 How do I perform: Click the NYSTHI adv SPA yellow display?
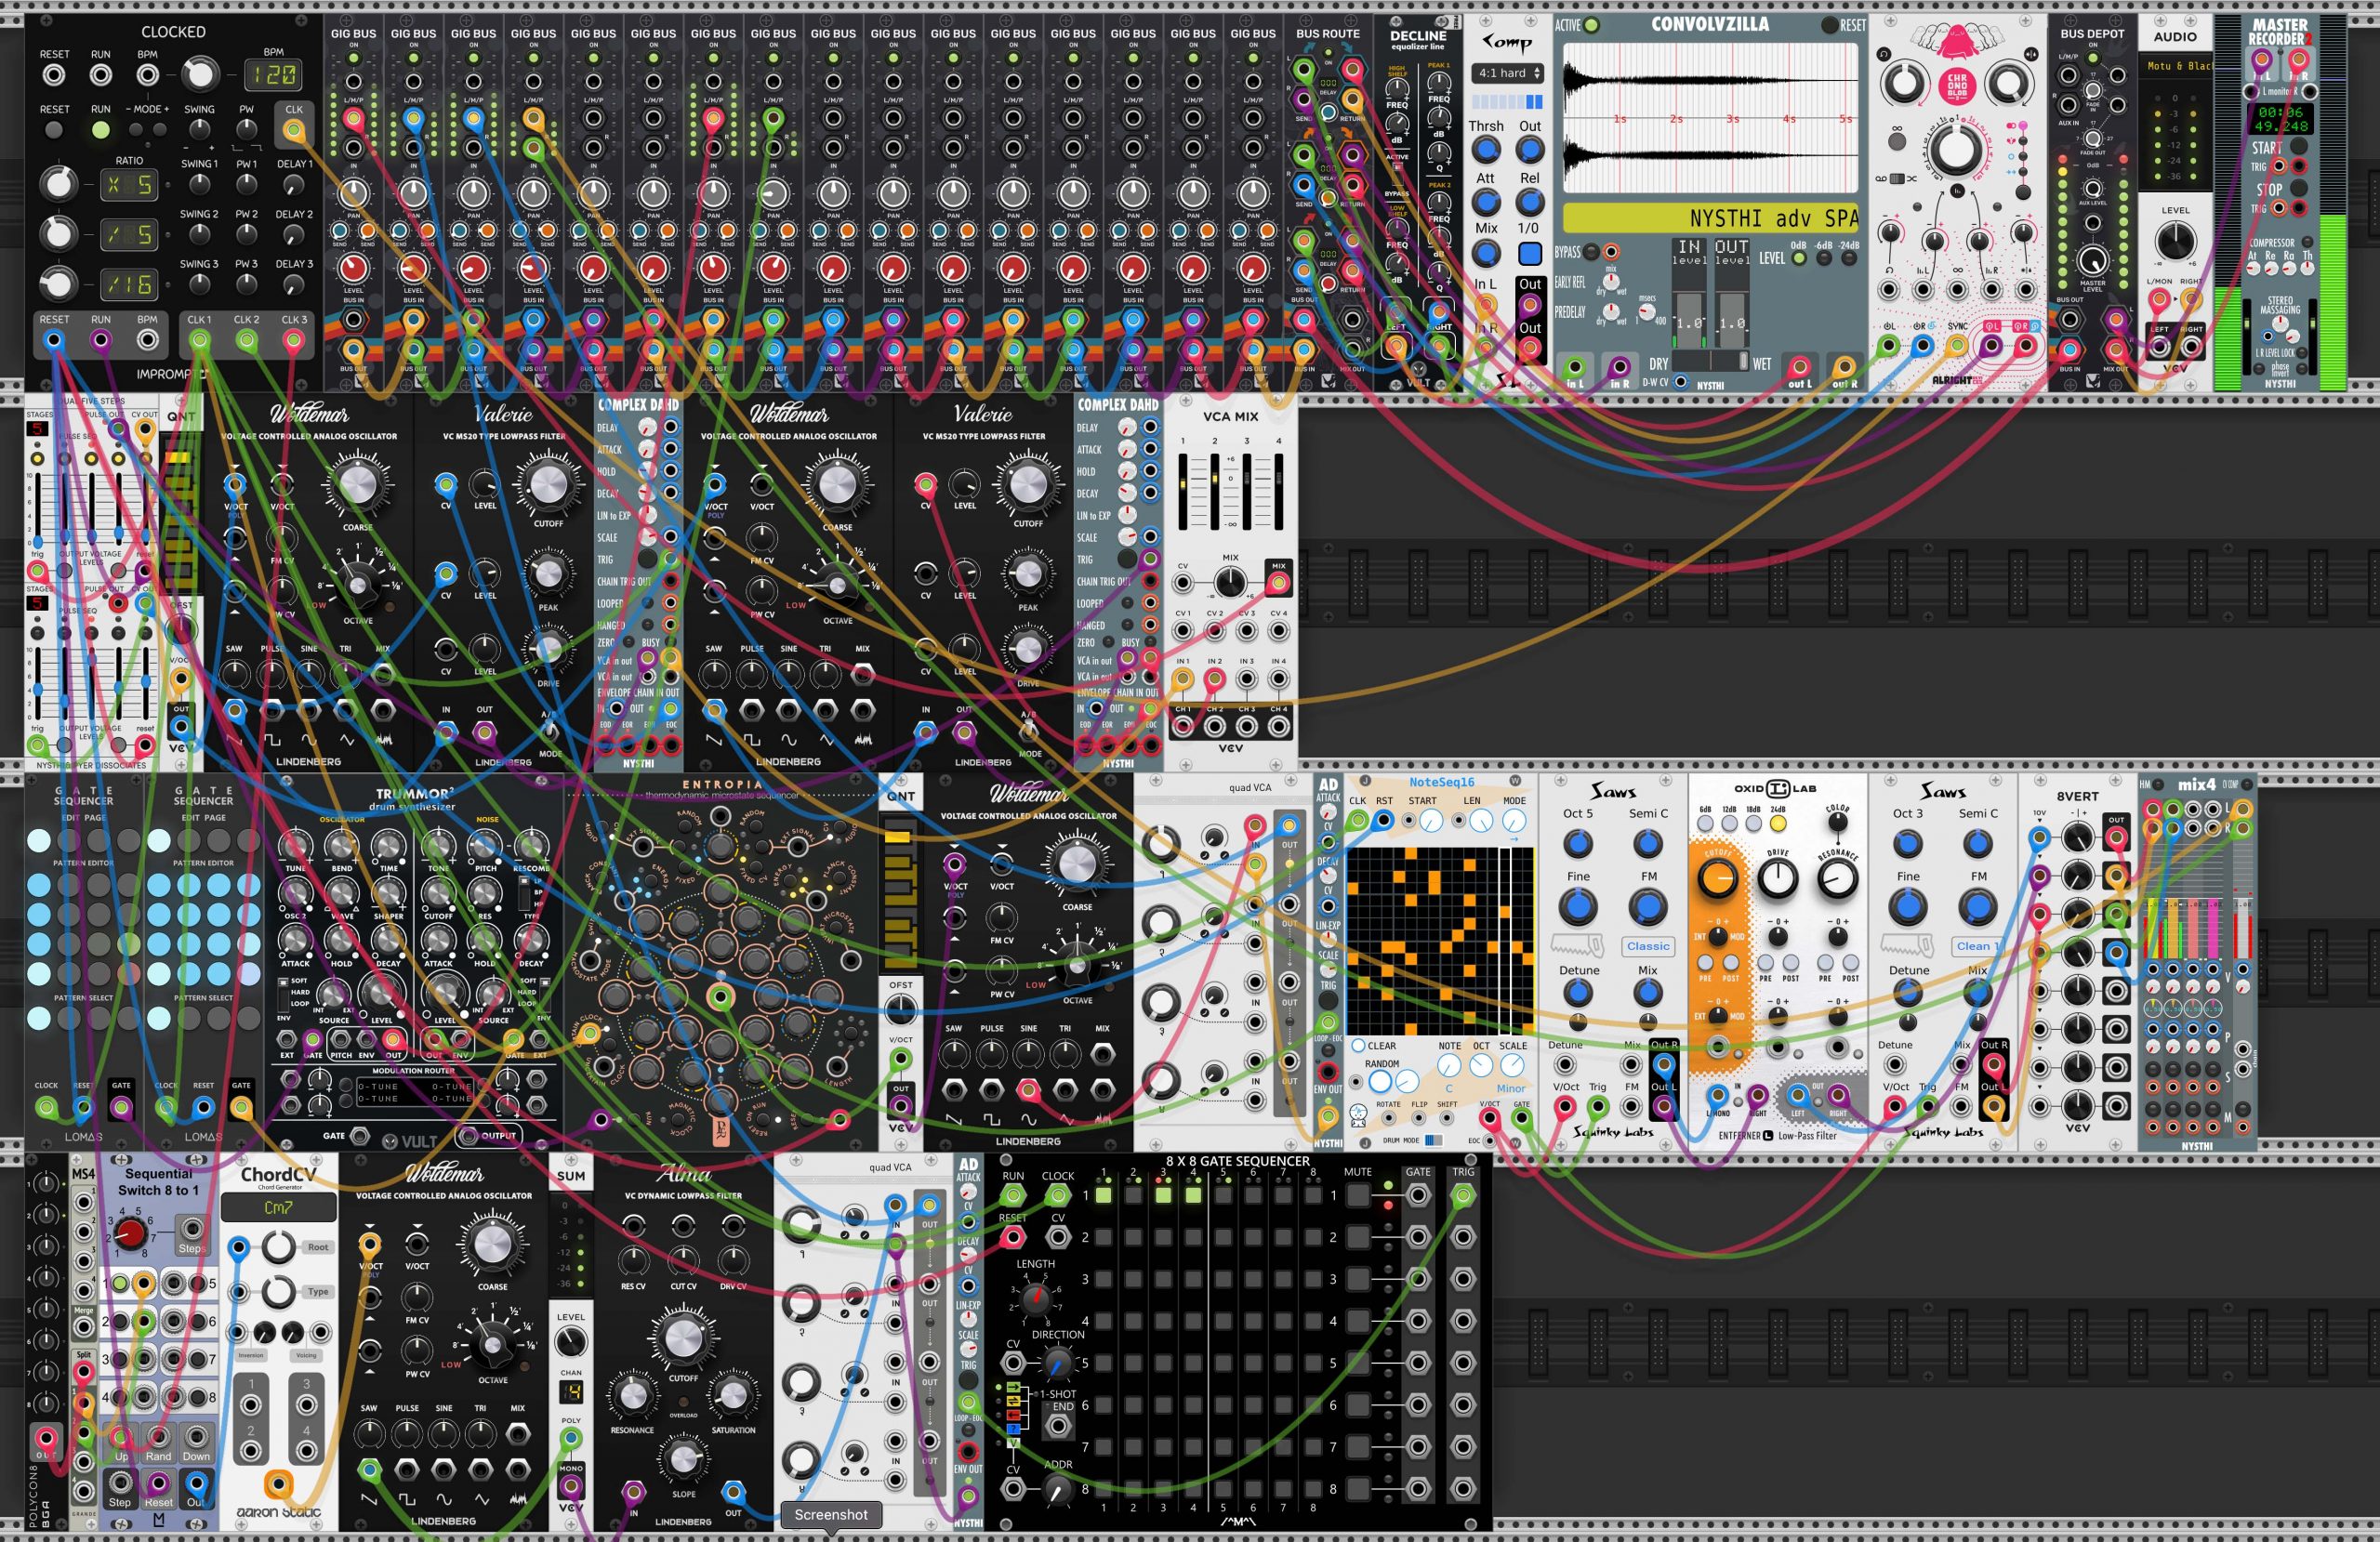tap(1710, 218)
